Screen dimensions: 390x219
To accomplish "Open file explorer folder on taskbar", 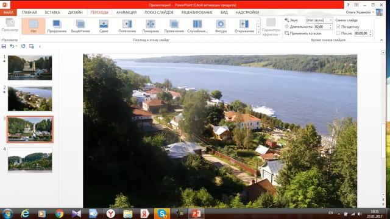I will click(x=128, y=214).
